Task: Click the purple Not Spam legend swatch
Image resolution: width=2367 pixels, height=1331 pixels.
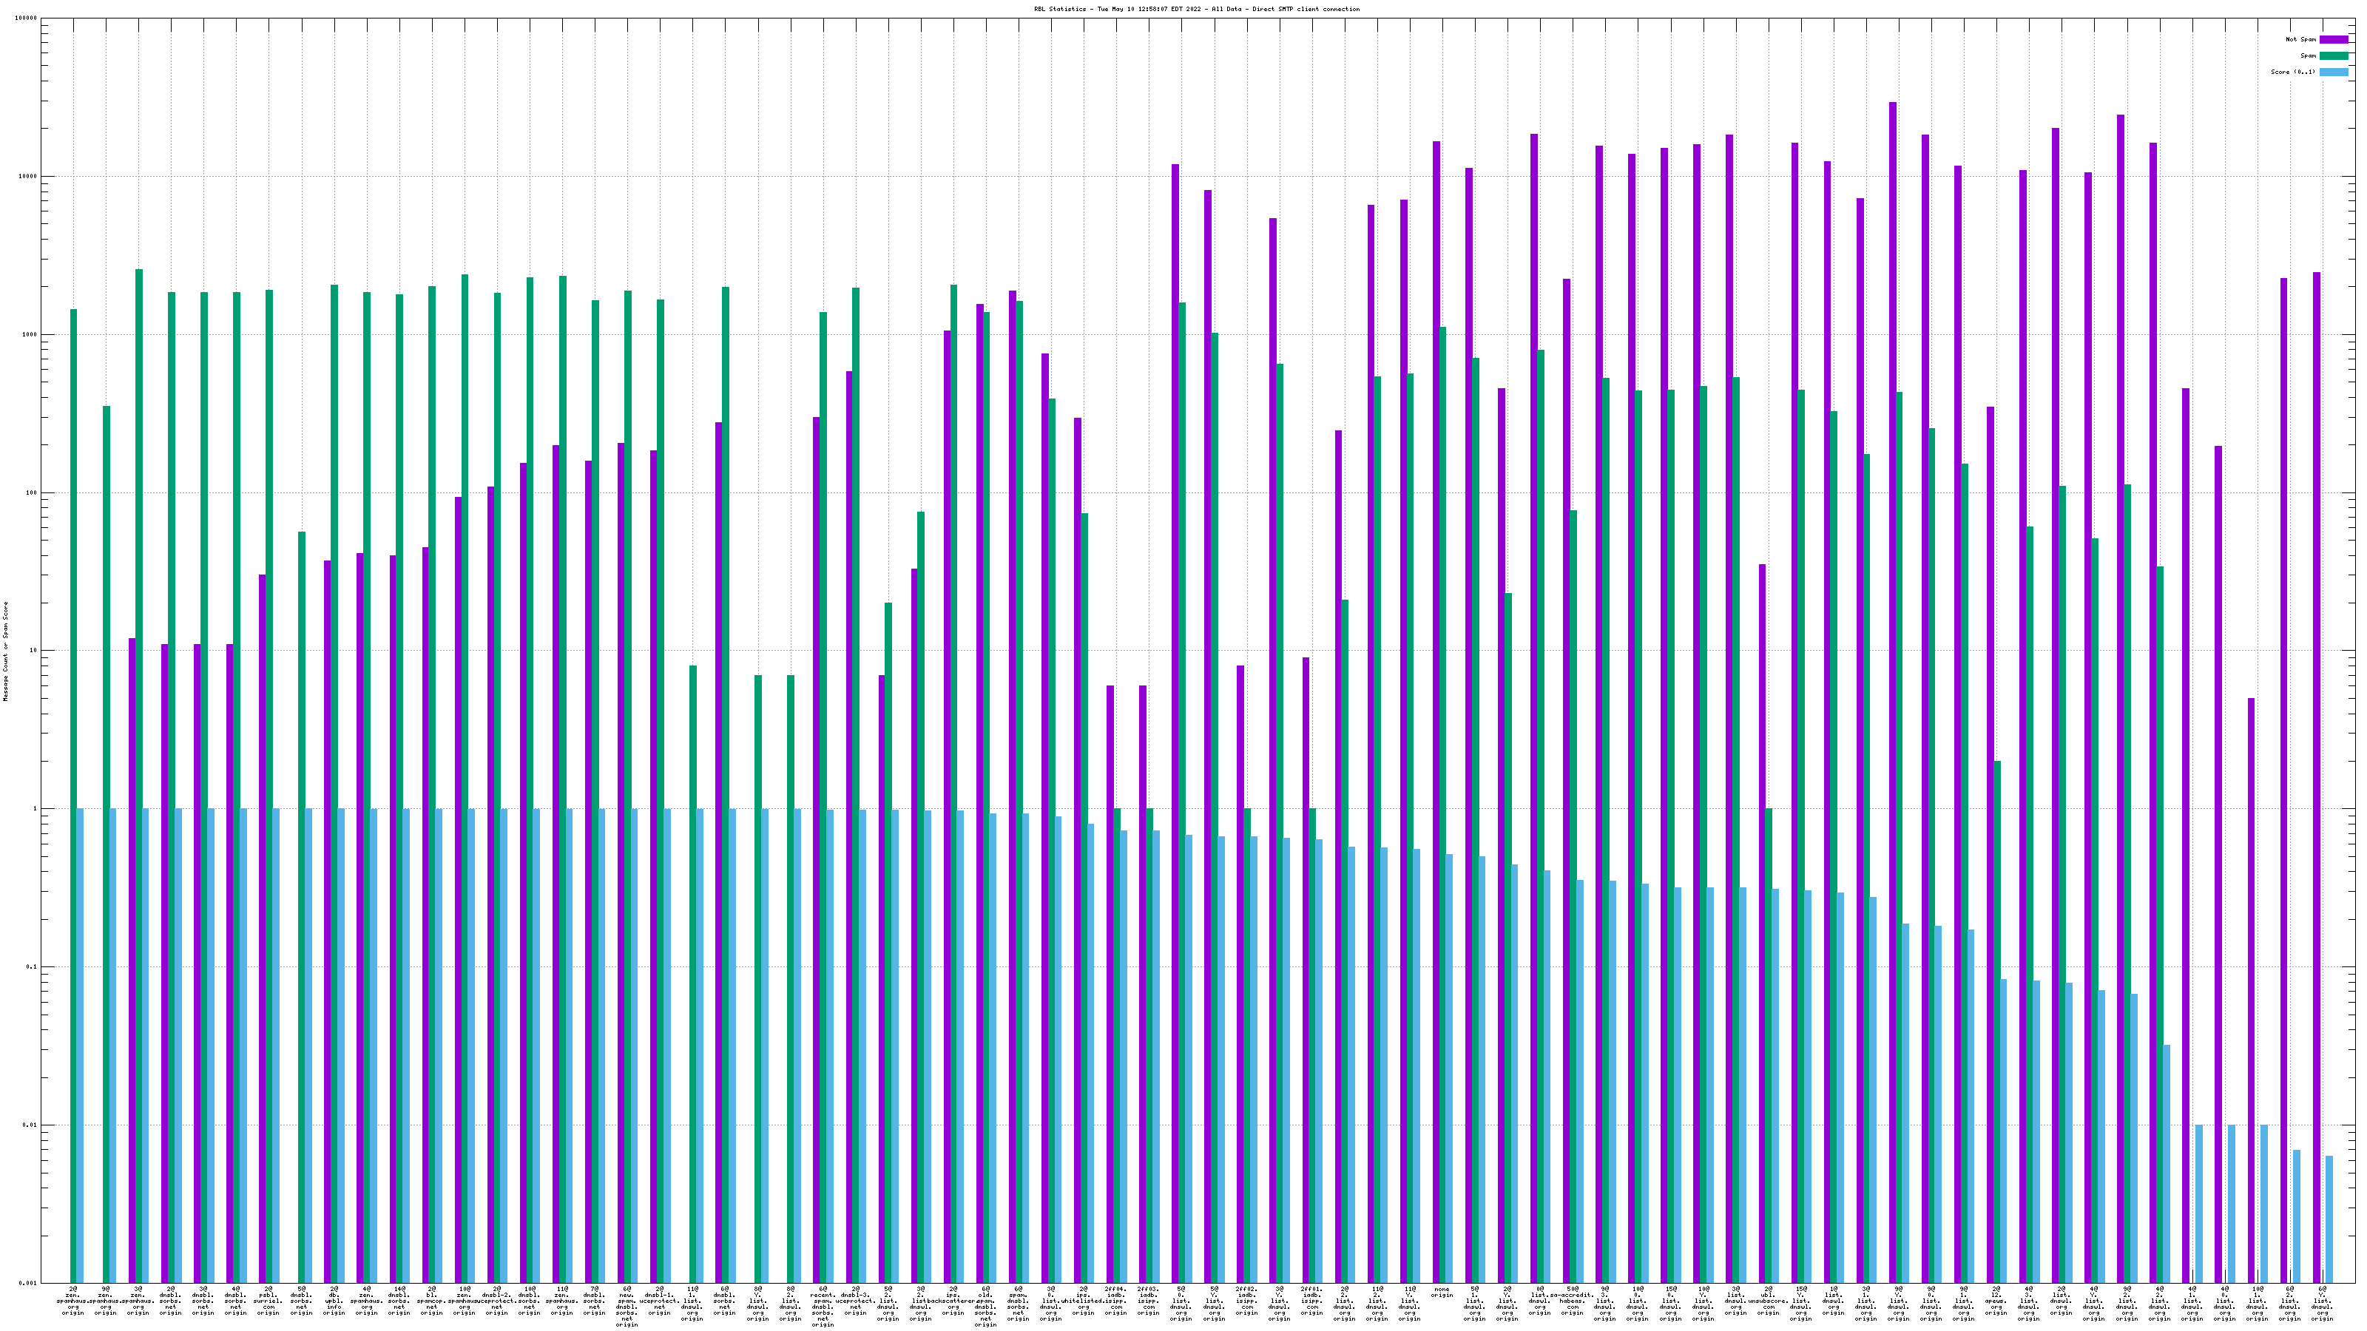Action: pyautogui.click(x=2333, y=39)
